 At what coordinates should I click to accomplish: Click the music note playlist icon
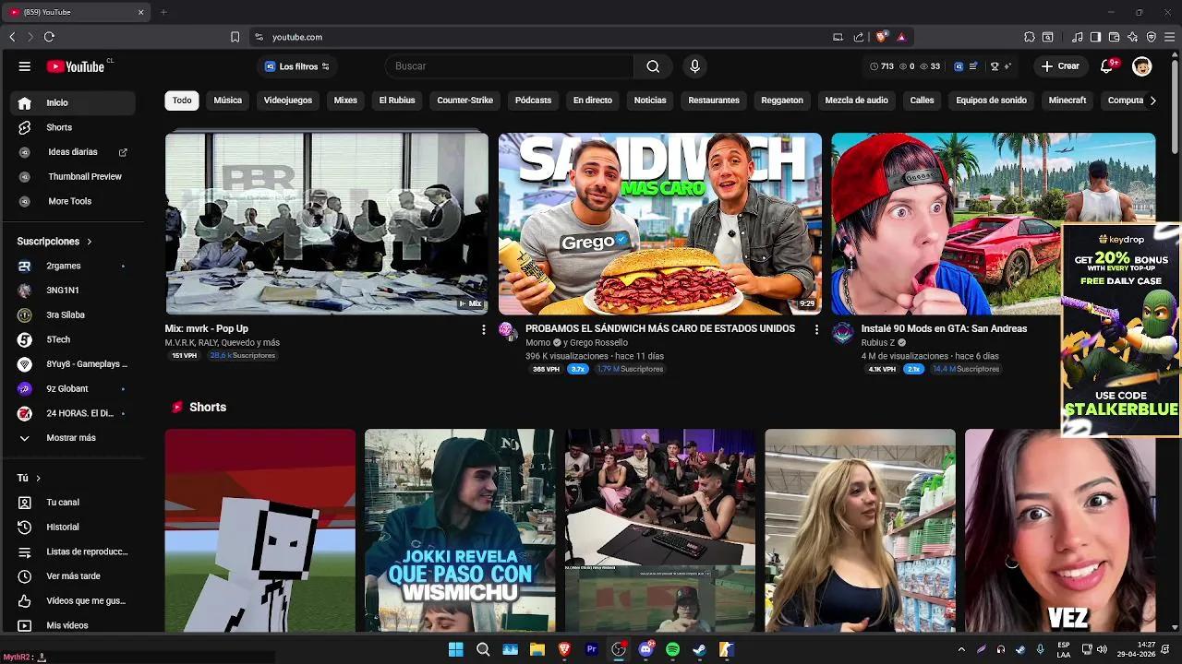1078,37
